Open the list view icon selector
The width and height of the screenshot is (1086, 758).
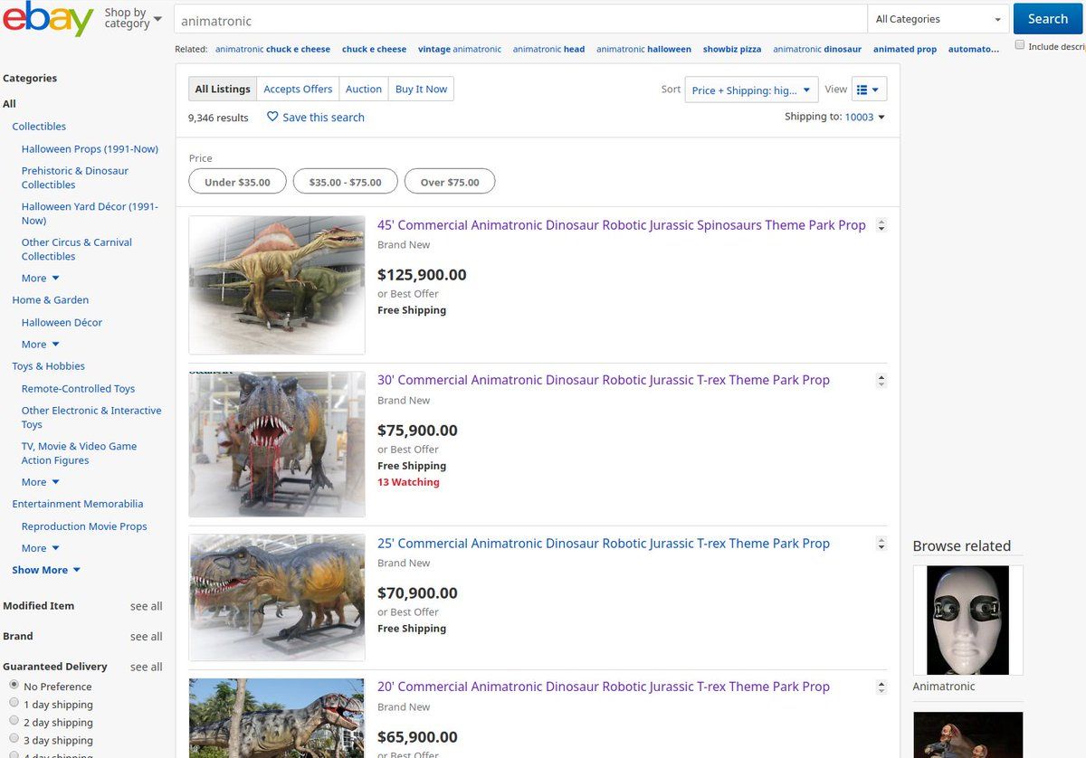pos(869,90)
